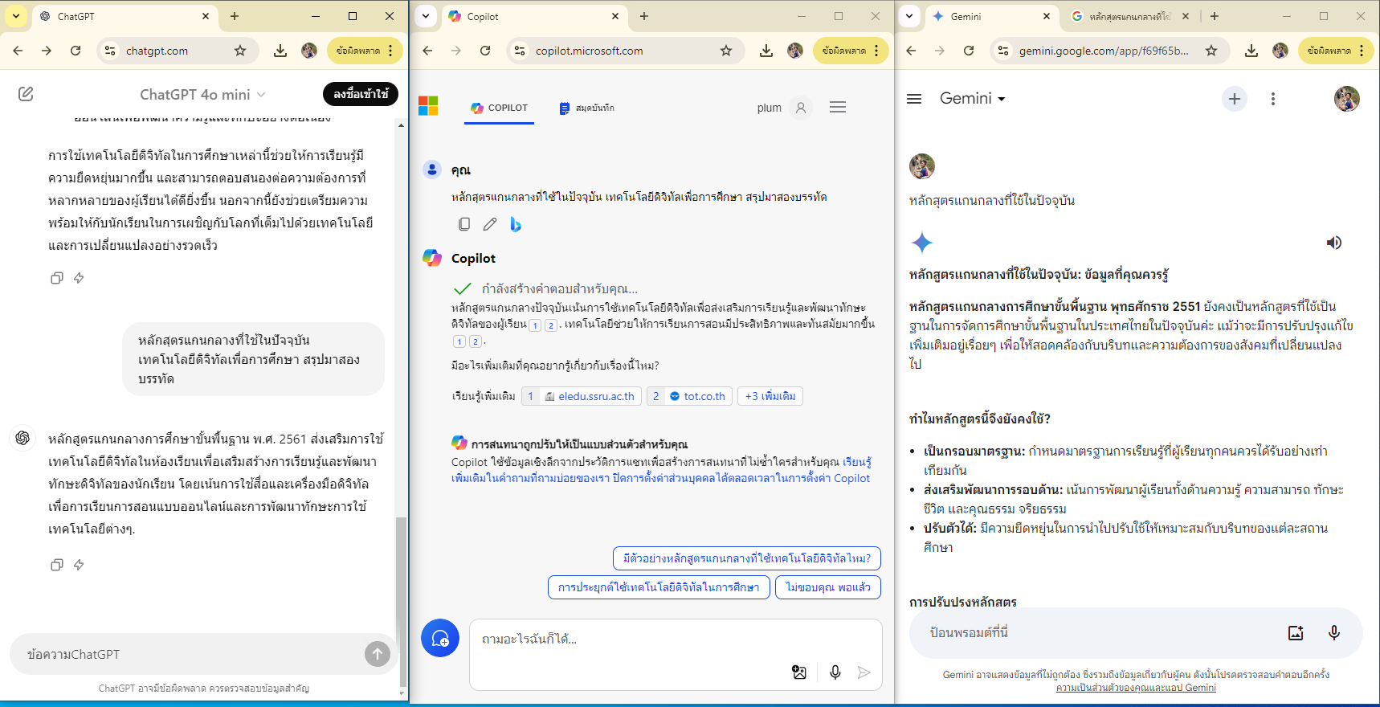Play Gemini response with speaker icon
The image size is (1380, 707).
pyautogui.click(x=1333, y=243)
